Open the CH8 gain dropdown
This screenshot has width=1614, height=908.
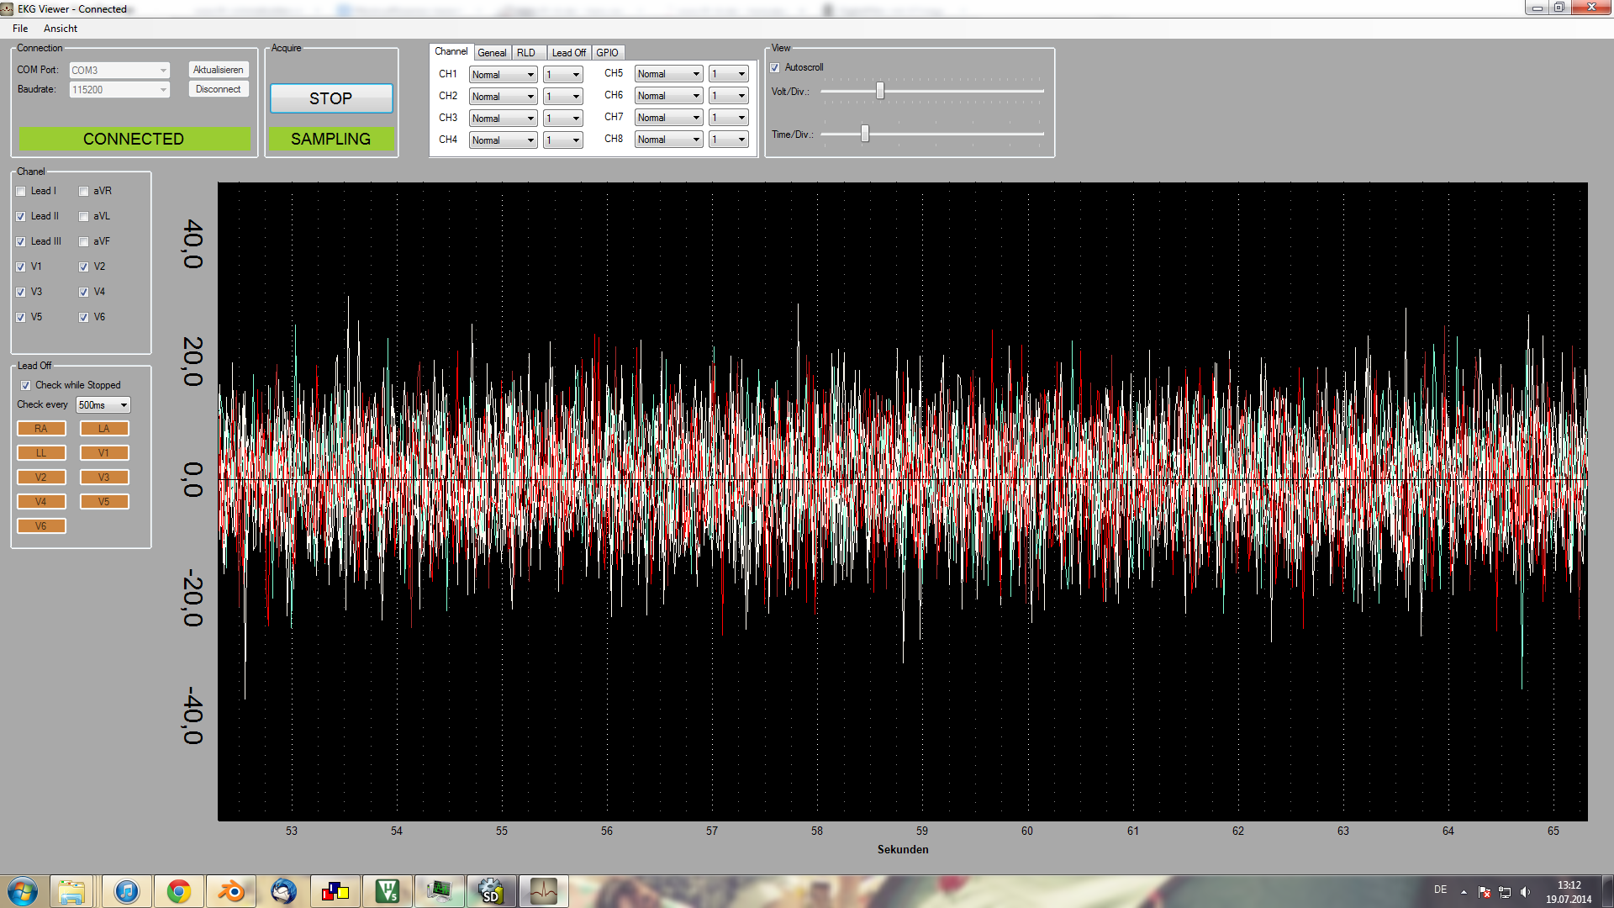729,140
